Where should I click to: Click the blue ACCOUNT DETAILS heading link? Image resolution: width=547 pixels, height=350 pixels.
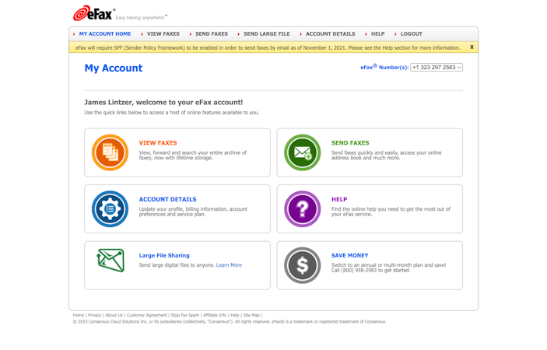168,199
